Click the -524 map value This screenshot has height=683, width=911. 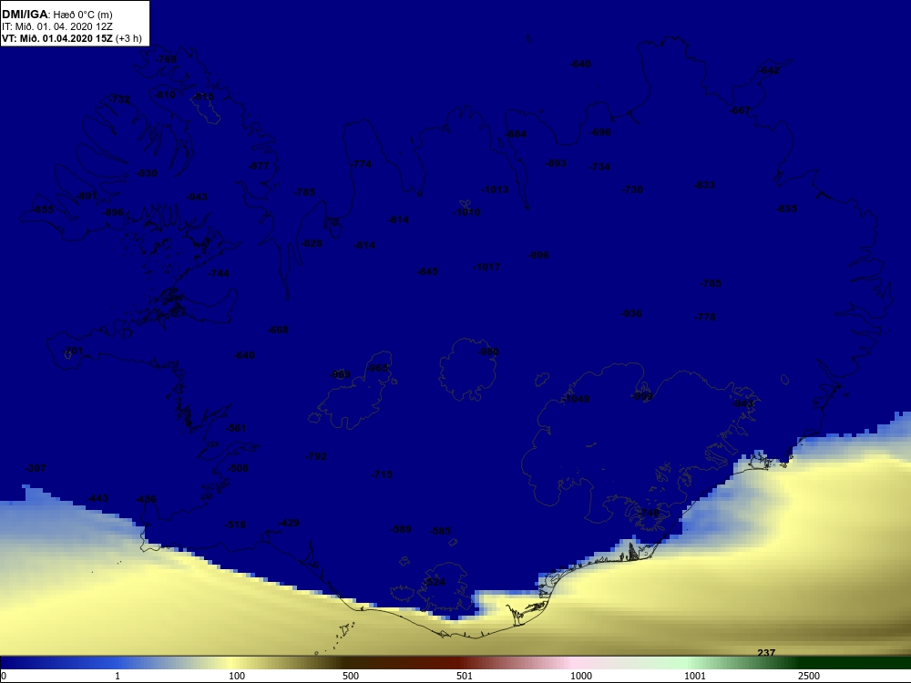click(435, 582)
